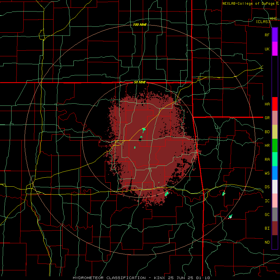
Task: Click the RF legend label
Action: 267,35
